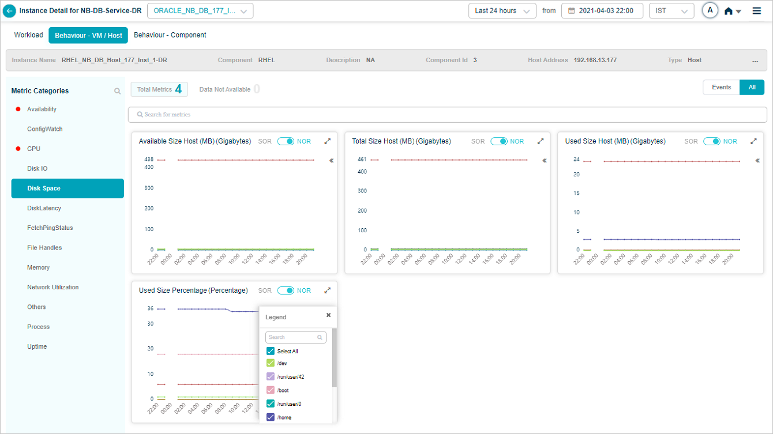Click the home icon in header

click(x=729, y=11)
